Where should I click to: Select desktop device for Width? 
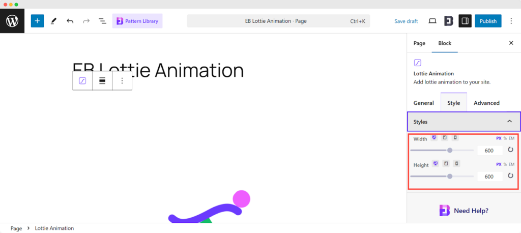pos(434,138)
